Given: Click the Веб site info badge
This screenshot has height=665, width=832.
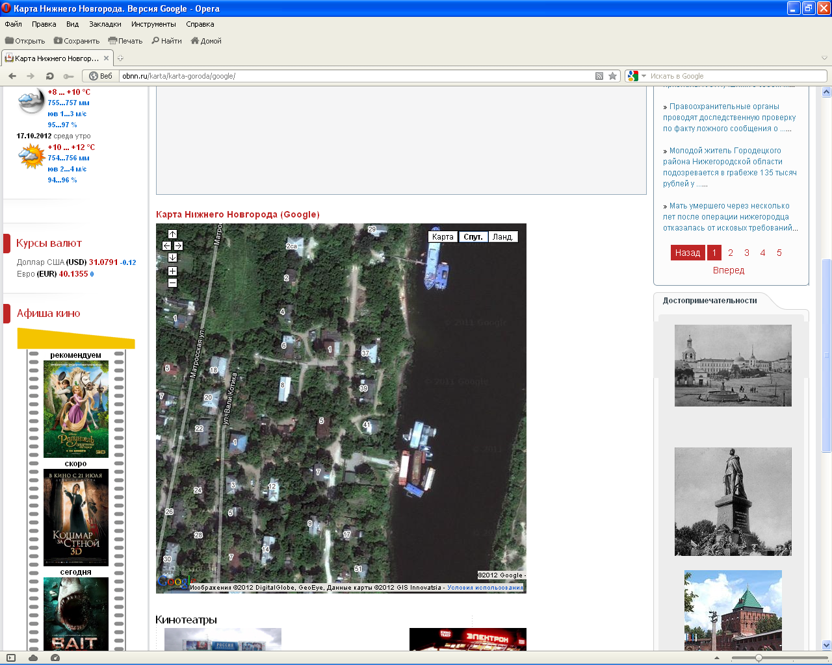Looking at the screenshot, I should point(101,76).
